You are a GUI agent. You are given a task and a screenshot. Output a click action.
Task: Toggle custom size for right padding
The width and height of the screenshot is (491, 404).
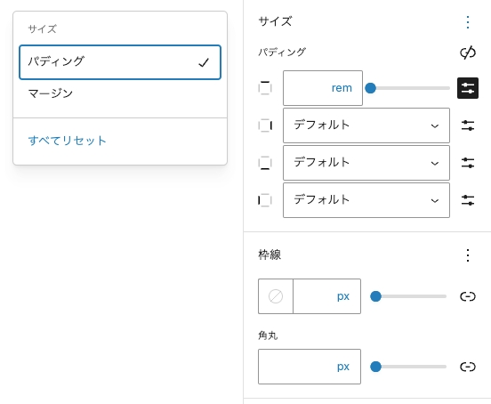(468, 125)
